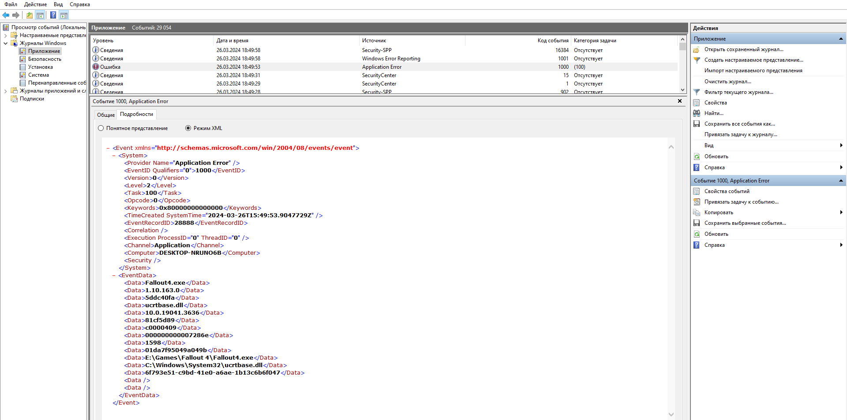Click the Copy icon in actions pane
Screen dimensions: 847x420
[697, 212]
